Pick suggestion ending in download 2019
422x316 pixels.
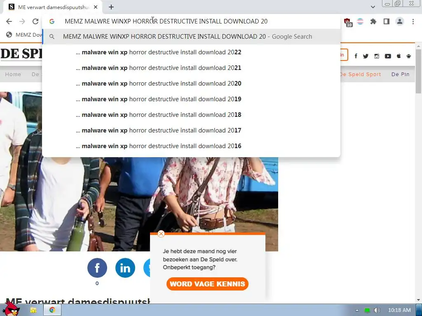[191, 99]
